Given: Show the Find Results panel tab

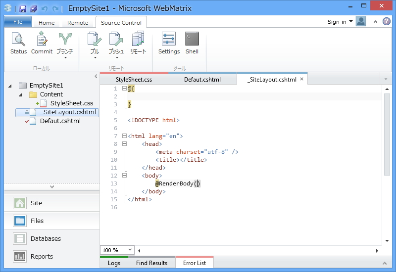Looking at the screenshot, I should coord(151,263).
